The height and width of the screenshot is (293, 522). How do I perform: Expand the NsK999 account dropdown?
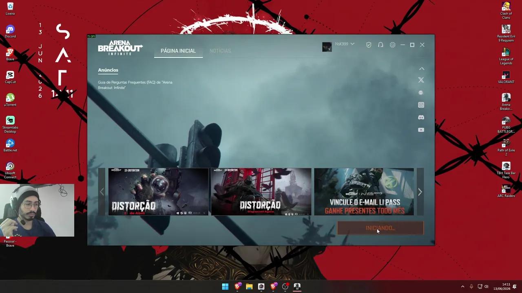(352, 44)
